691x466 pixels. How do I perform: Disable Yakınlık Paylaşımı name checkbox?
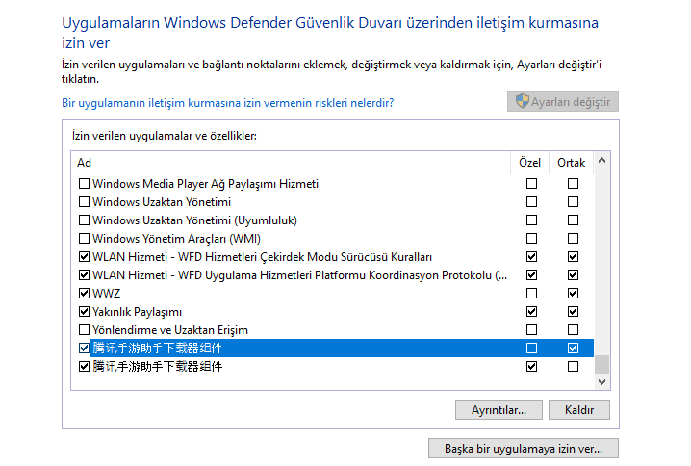84,312
